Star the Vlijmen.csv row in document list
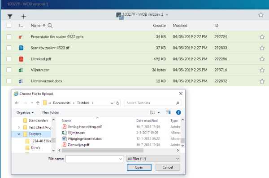269x178 pixels. [x=262, y=70]
